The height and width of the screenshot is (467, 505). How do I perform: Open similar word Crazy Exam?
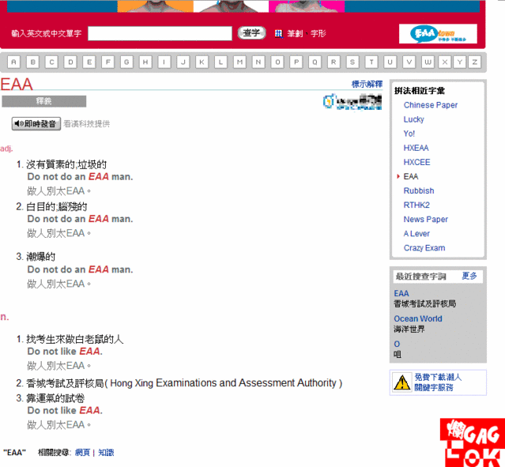pyautogui.click(x=424, y=248)
